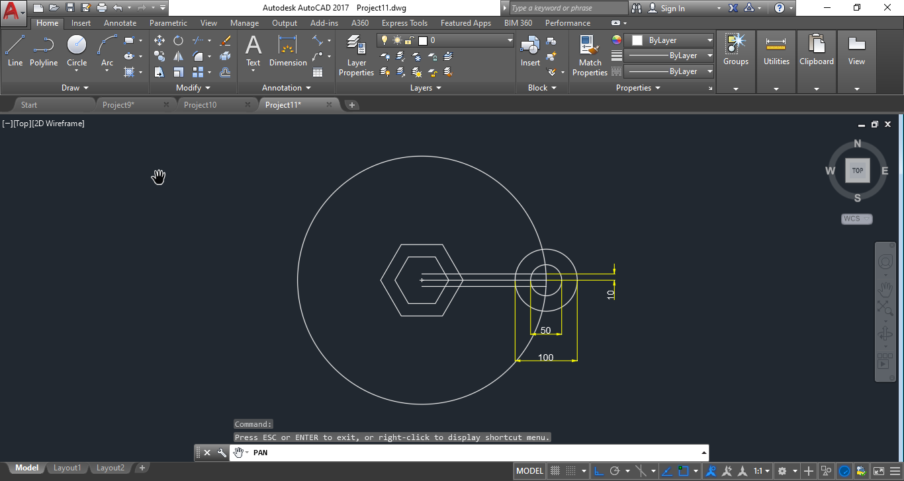Screen dimensions: 904x481
Task: Use the Erase tool
Action: pos(226,40)
